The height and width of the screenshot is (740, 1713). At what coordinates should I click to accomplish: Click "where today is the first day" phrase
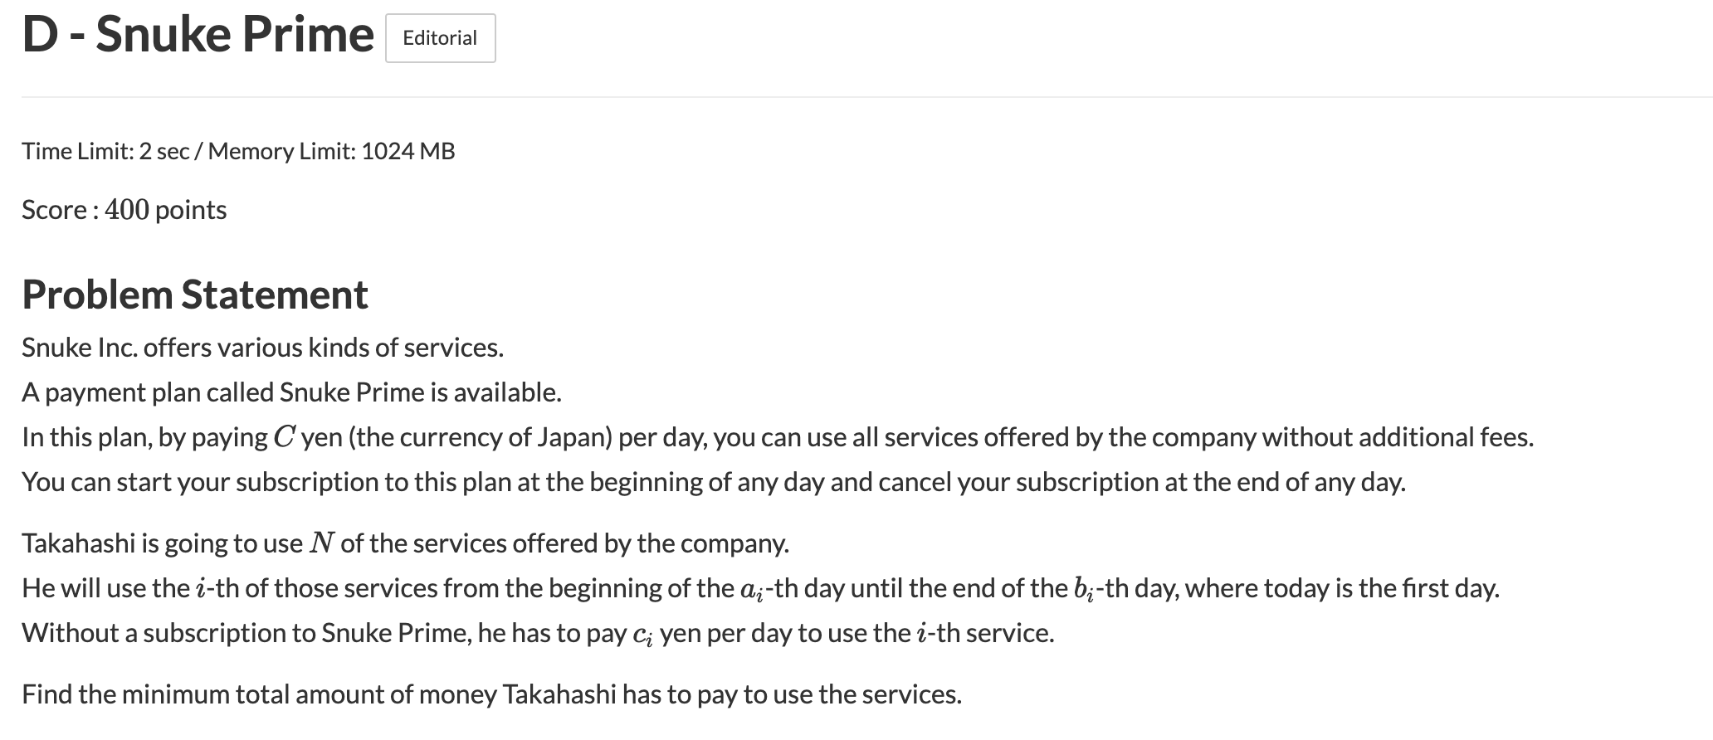point(1342,588)
